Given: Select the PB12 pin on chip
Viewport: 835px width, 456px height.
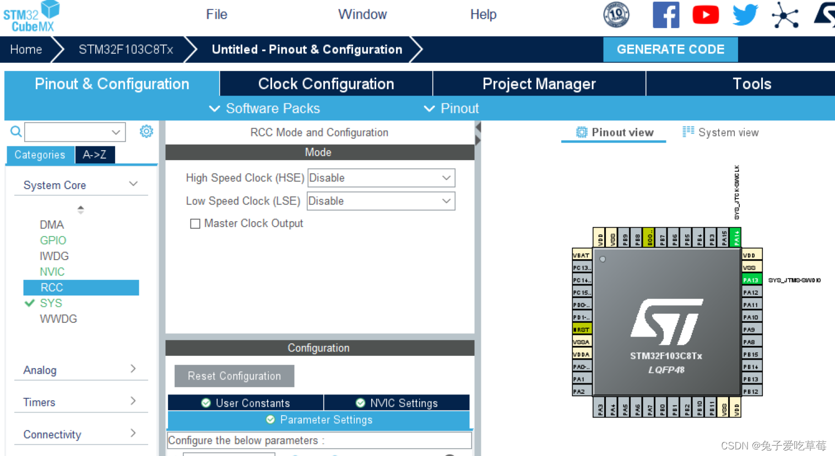Looking at the screenshot, I should click(752, 391).
